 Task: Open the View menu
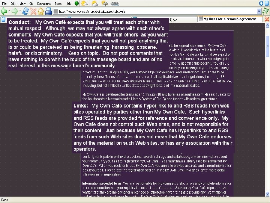(x=22, y=3)
